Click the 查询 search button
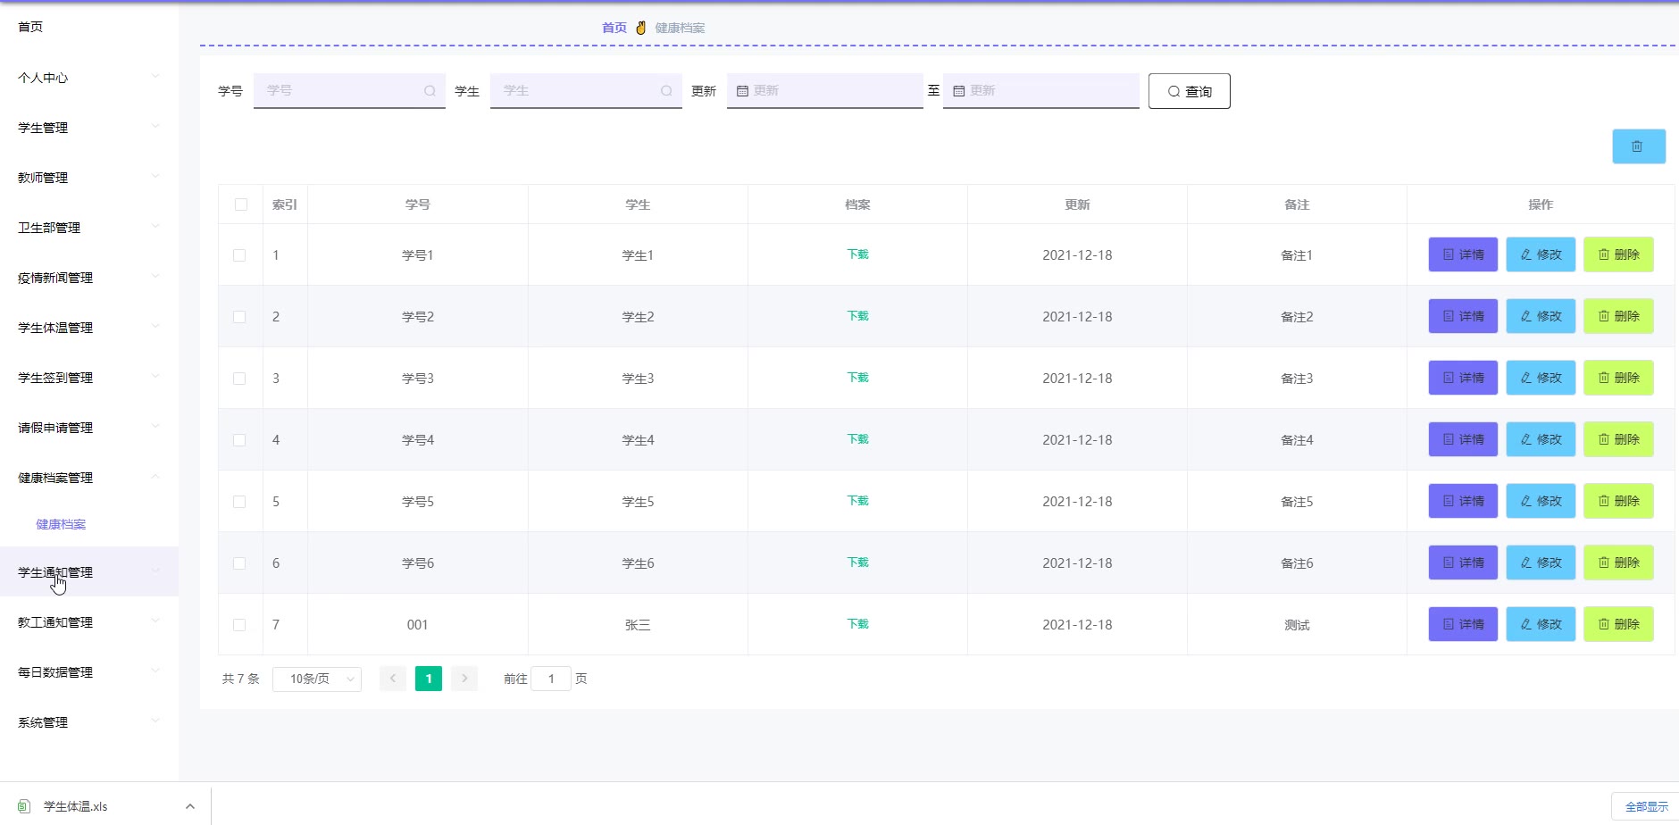Screen dimensions: 1679x825 click(x=1189, y=91)
